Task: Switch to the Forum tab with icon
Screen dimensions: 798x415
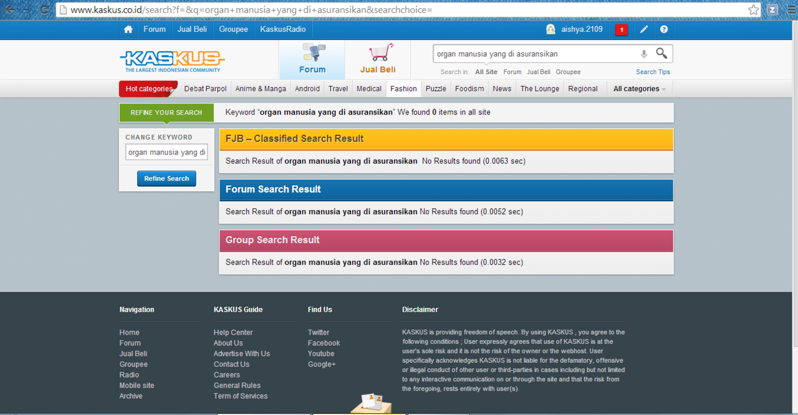Action: (x=312, y=60)
